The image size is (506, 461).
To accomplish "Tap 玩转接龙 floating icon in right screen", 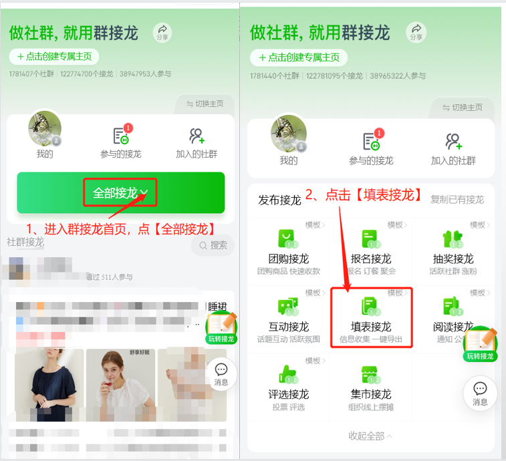I will click(480, 344).
